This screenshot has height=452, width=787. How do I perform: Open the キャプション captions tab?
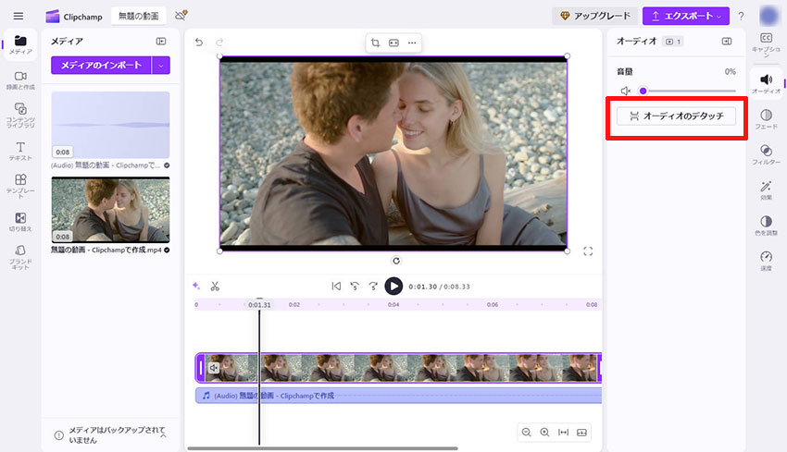click(x=766, y=44)
